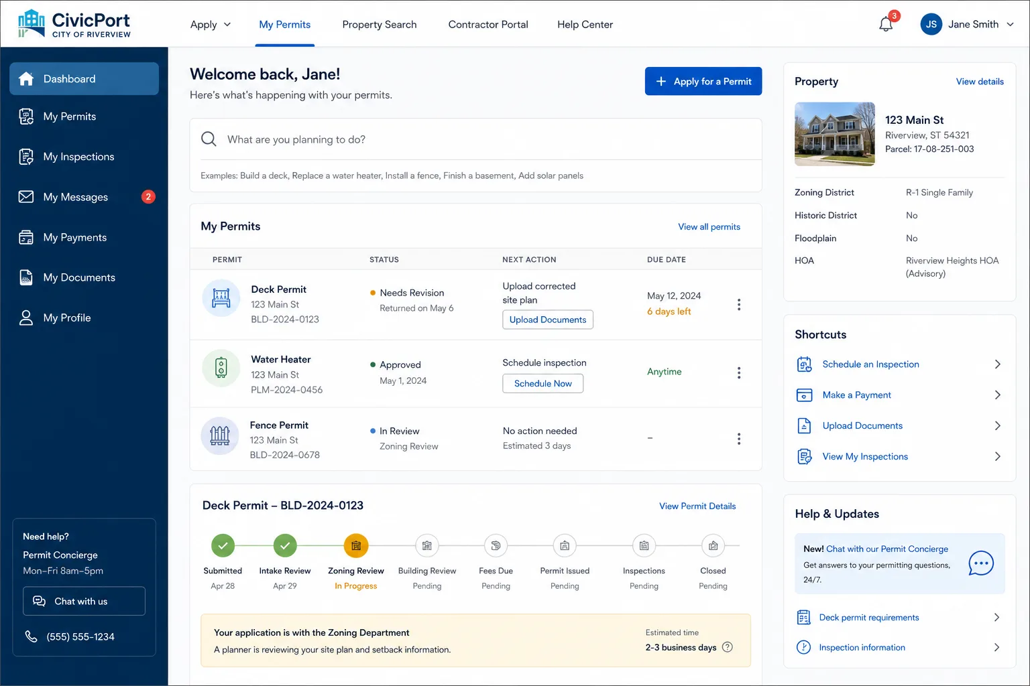Open Water Heater row three-dot menu
The height and width of the screenshot is (686, 1030).
[x=739, y=372]
